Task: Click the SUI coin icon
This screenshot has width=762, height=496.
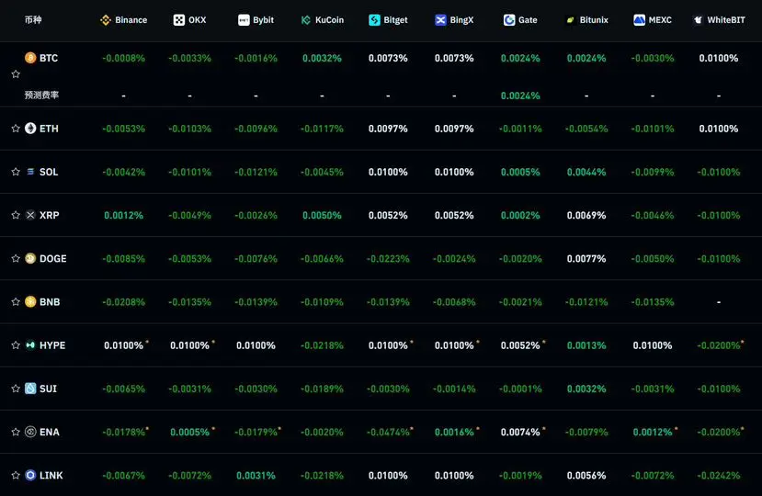Action: [30, 389]
